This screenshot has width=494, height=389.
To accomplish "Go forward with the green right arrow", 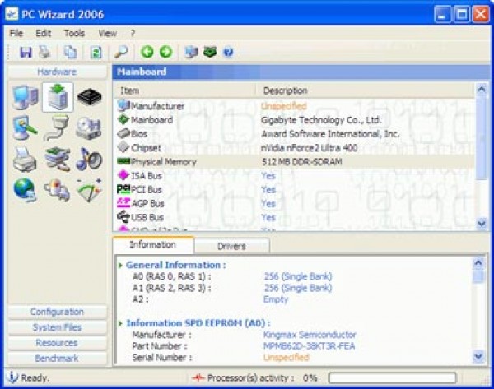I will click(165, 52).
